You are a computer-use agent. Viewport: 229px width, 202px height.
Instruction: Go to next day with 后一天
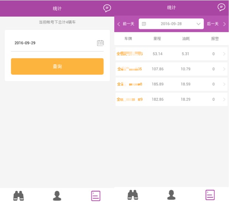pyautogui.click(x=216, y=24)
